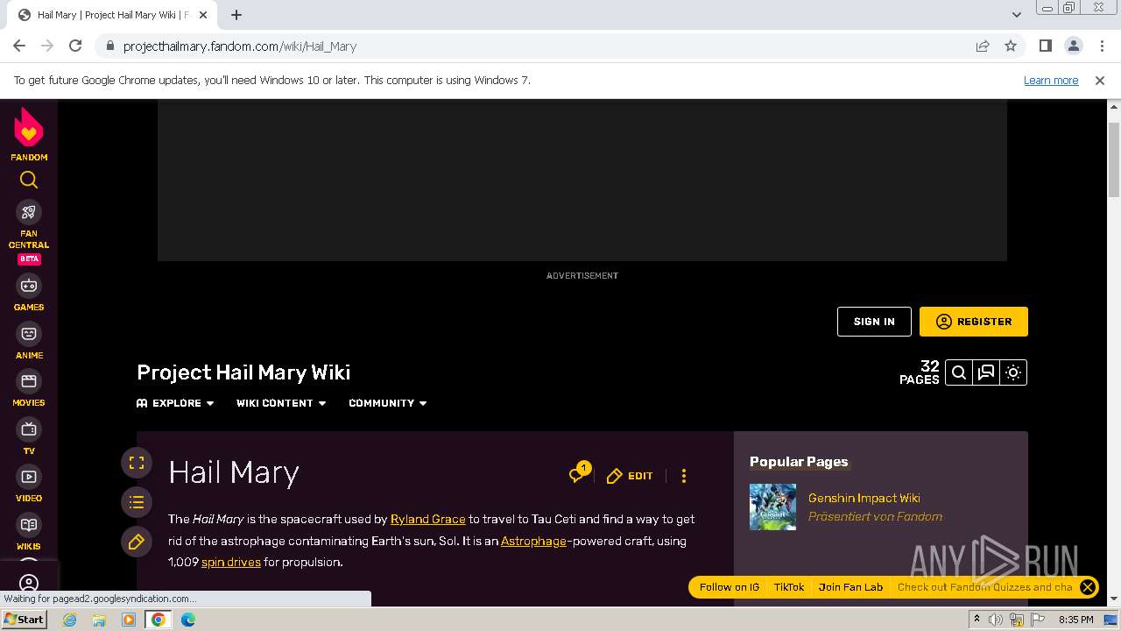1121x631 pixels.
Task: Open Fan Central beta section
Action: pos(29,232)
